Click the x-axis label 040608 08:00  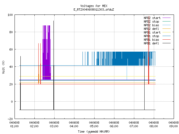154,125
